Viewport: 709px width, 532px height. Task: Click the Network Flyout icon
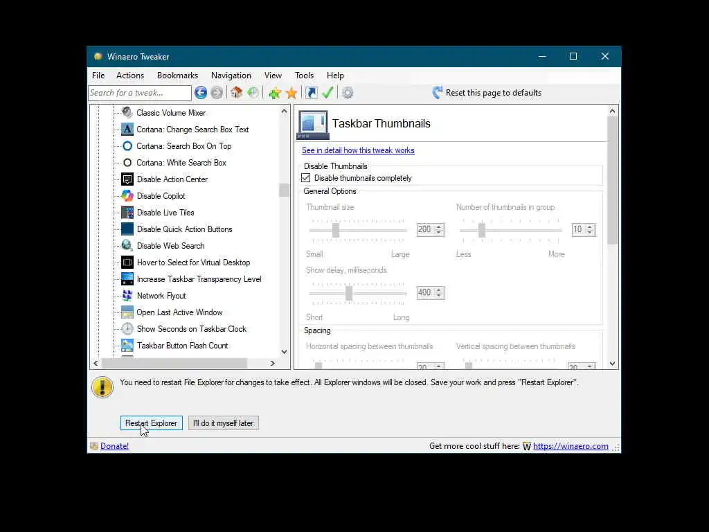pos(127,295)
